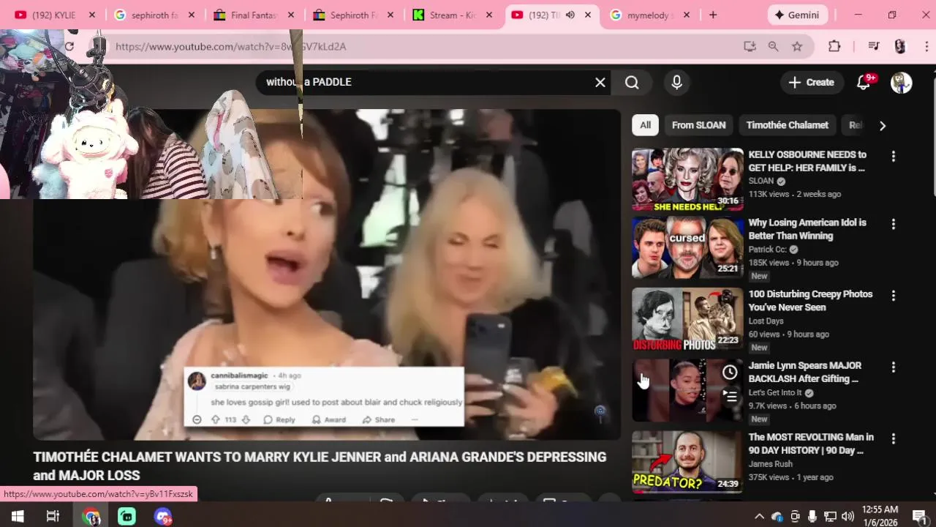Image resolution: width=936 pixels, height=527 pixels.
Task: Click the TIMOTHÉE CHALAMET video title text
Action: (x=320, y=466)
